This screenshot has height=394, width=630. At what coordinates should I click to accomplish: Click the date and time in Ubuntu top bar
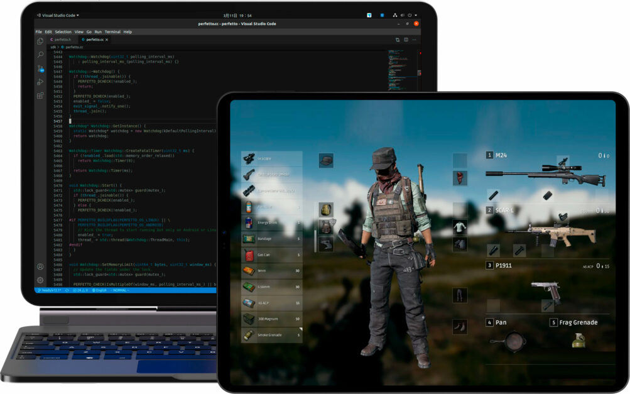tap(237, 15)
